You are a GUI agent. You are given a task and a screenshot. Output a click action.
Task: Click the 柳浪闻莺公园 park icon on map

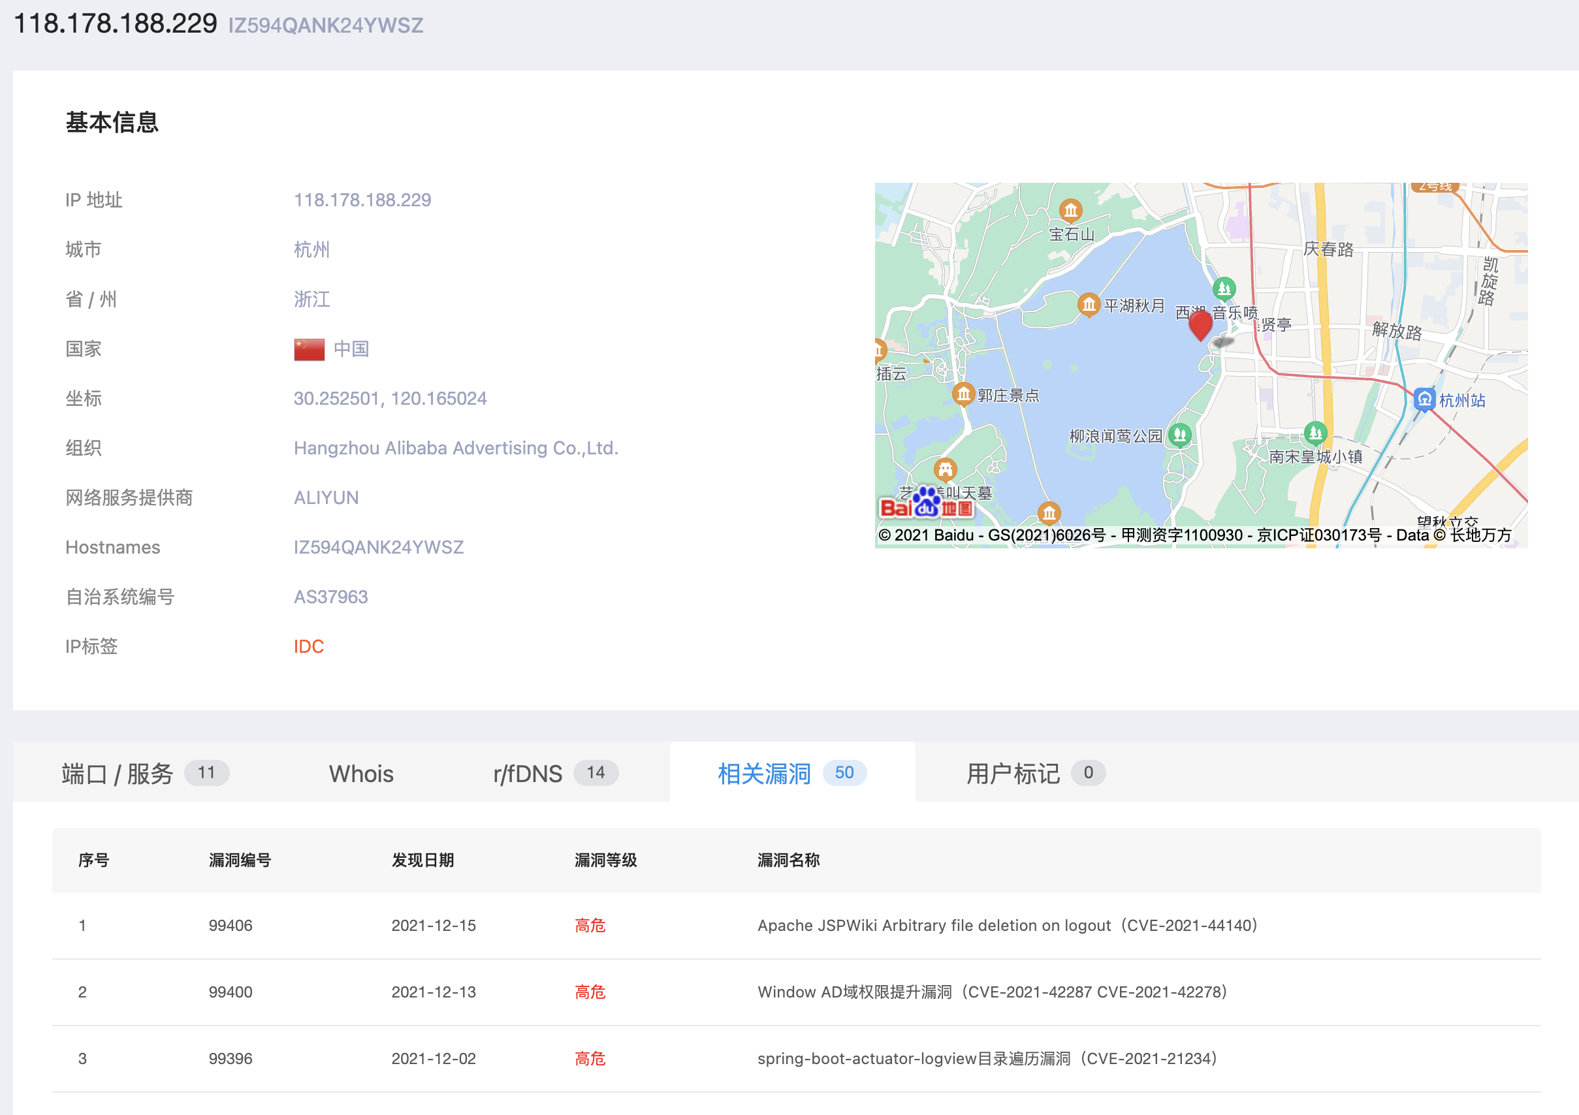point(1180,435)
